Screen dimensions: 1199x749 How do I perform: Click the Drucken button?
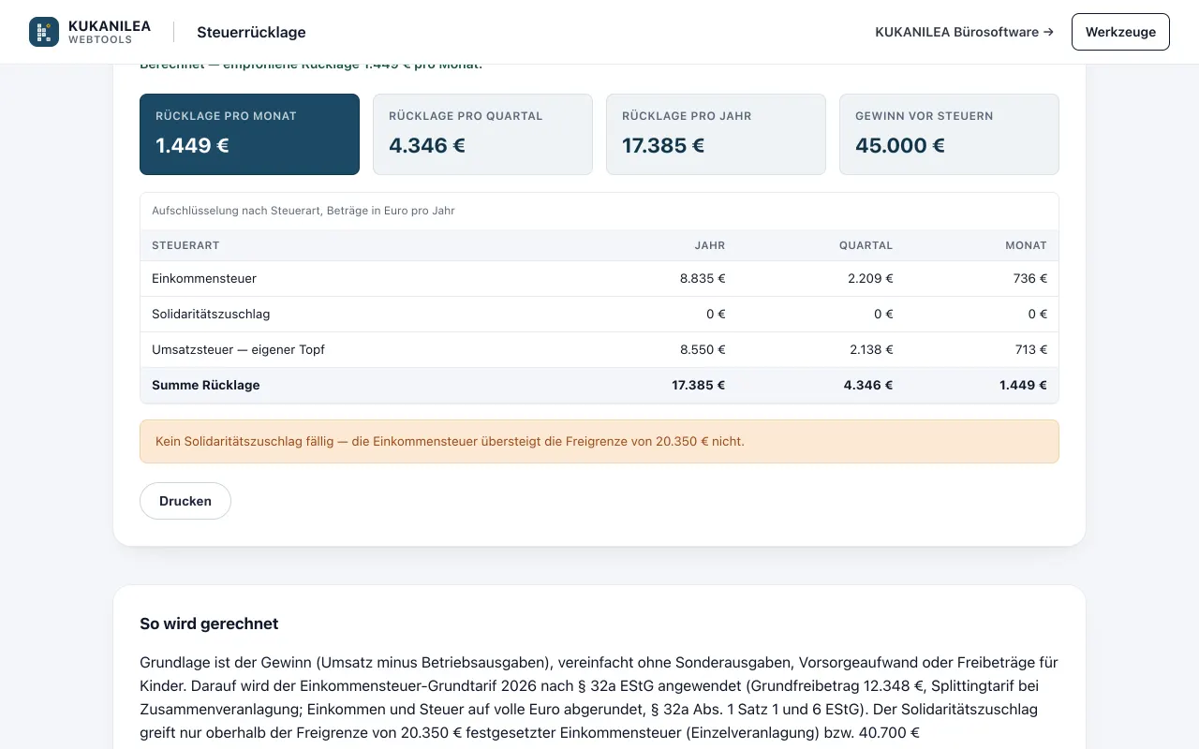185,501
